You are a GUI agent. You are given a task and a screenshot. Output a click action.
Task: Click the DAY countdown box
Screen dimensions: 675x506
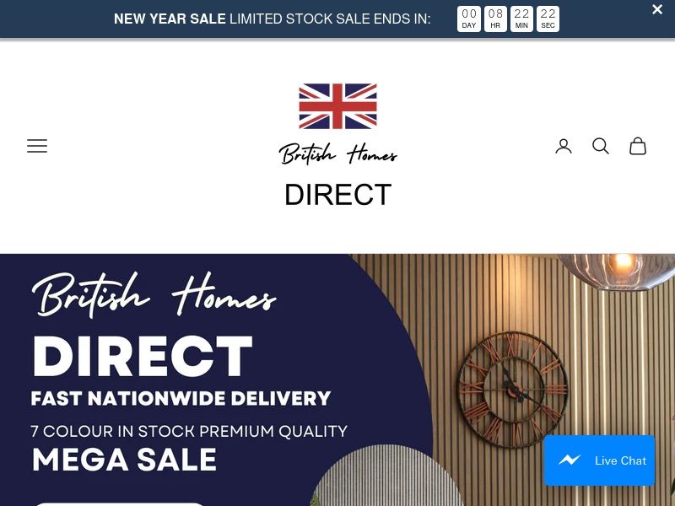469,19
